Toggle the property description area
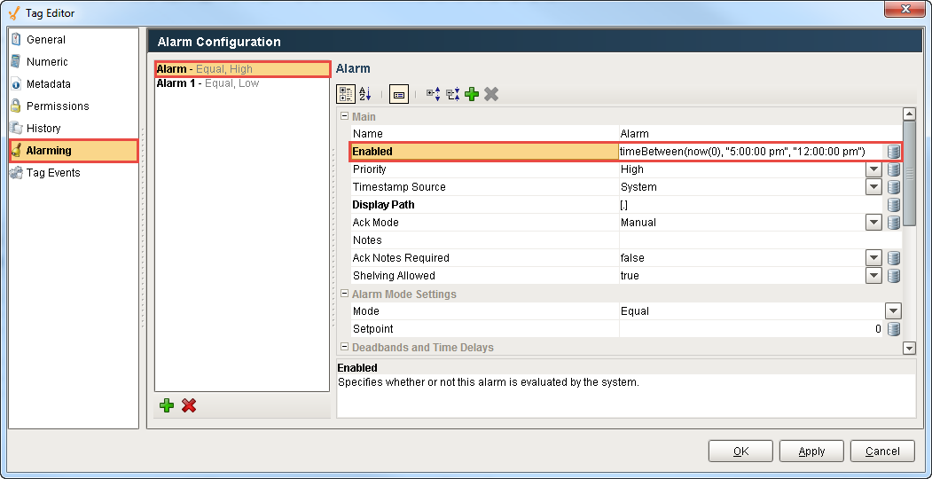Viewport: 932px width, 479px height. tap(399, 94)
